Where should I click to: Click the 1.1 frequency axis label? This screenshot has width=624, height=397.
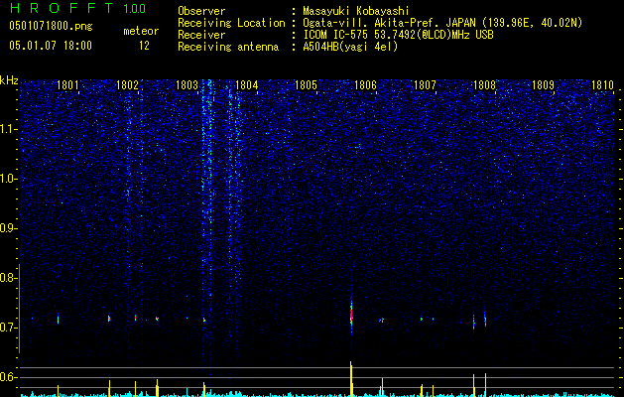click(x=9, y=129)
